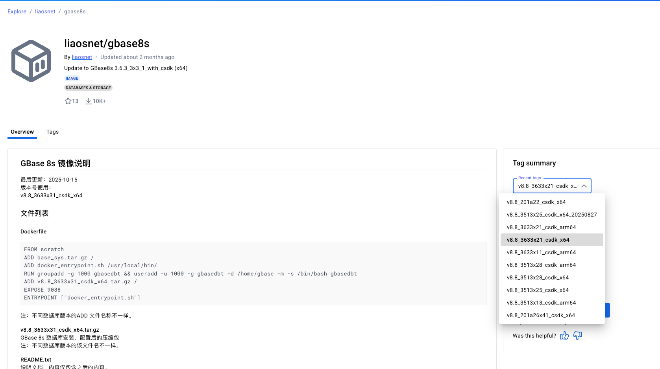This screenshot has width=660, height=369.
Task: Choose tag v8.8_3633x21_csdk_arm64
Action: pyautogui.click(x=552, y=227)
